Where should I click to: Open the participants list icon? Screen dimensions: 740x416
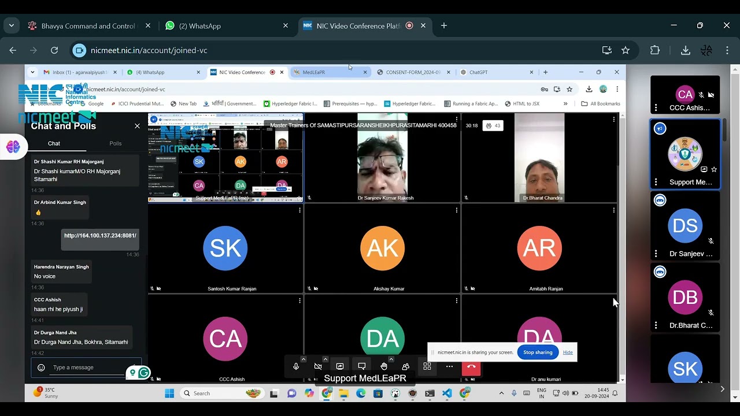click(x=405, y=366)
